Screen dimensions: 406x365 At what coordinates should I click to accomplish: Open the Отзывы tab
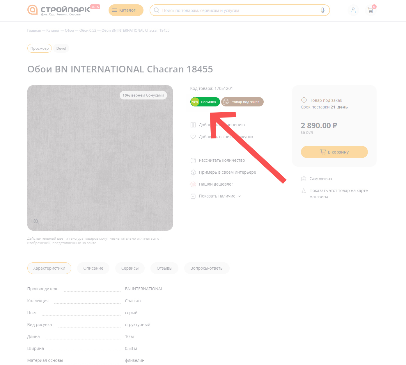pyautogui.click(x=164, y=268)
